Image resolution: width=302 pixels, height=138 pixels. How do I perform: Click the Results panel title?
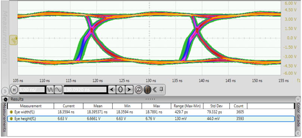coord(17,99)
